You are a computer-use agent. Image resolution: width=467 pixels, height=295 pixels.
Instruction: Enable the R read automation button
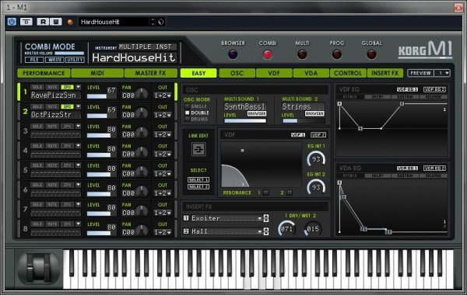point(43,22)
